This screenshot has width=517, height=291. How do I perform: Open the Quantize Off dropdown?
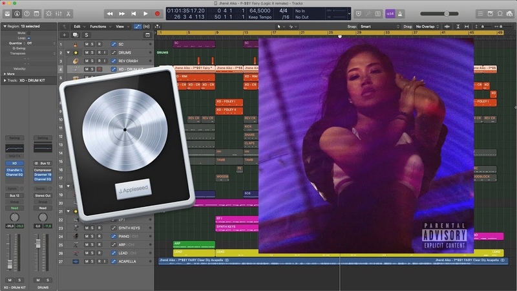coord(41,43)
